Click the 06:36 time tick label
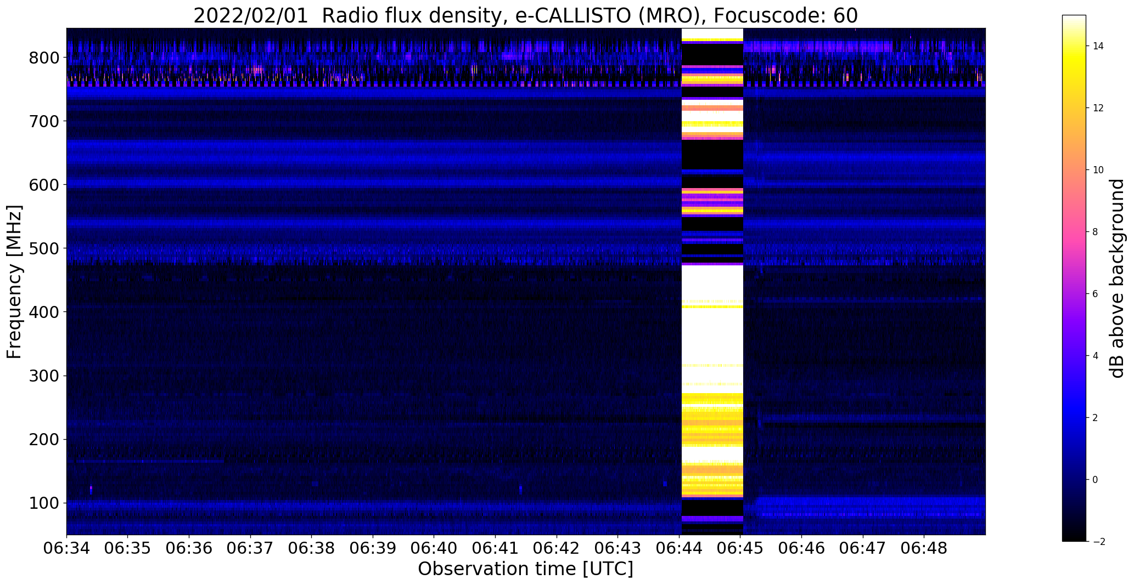Image resolution: width=1134 pixels, height=585 pixels. [189, 548]
